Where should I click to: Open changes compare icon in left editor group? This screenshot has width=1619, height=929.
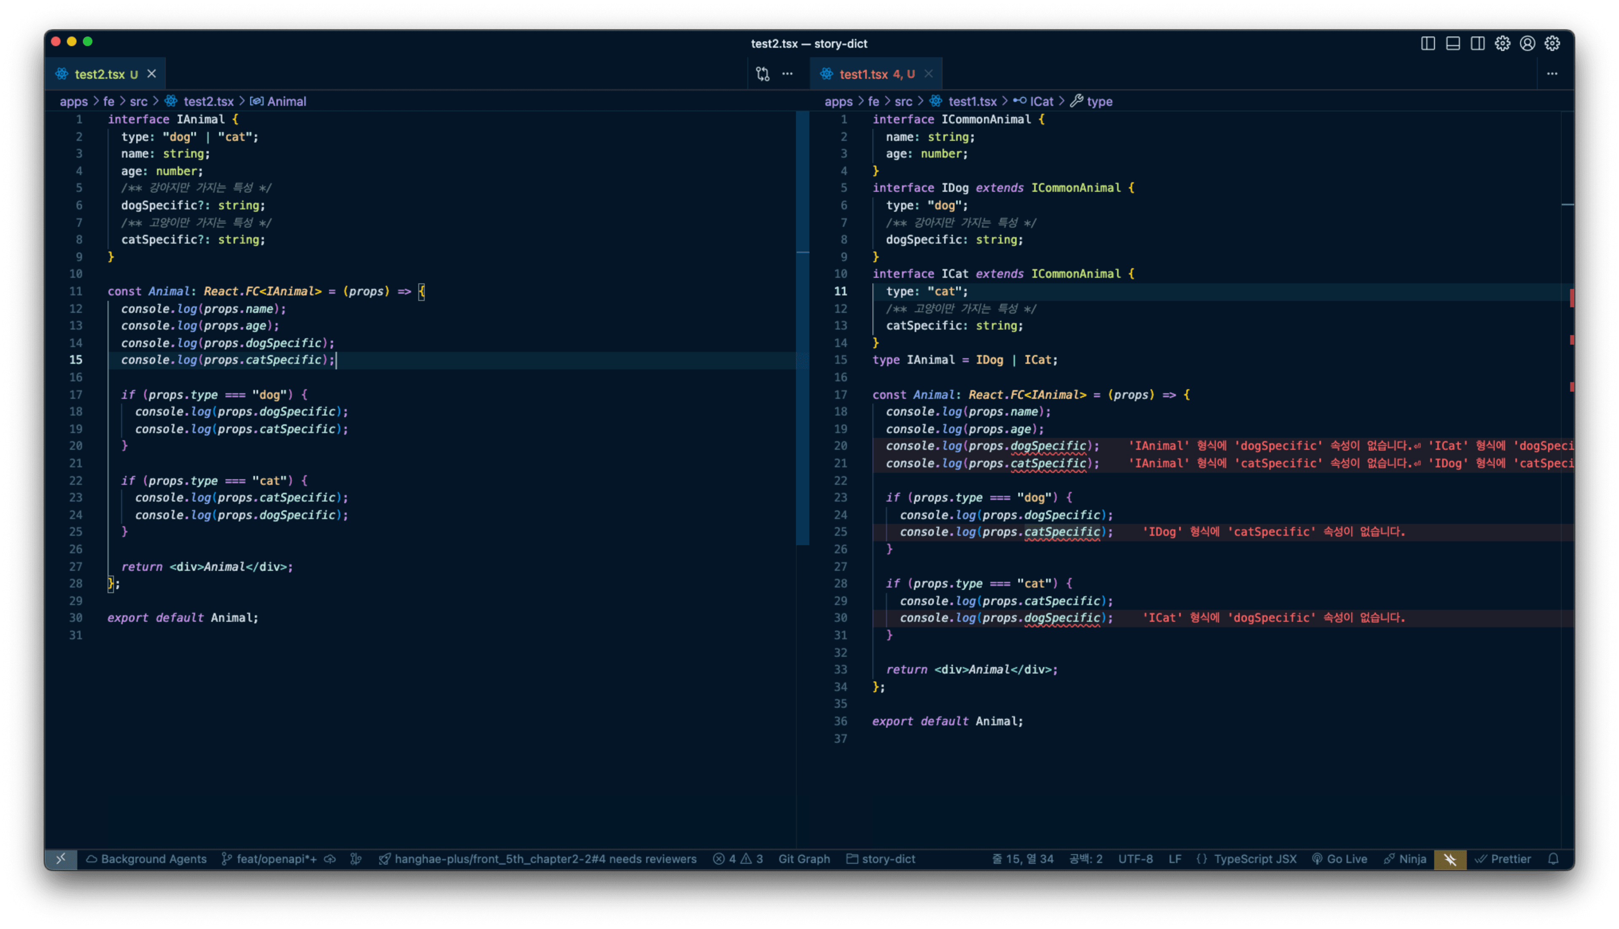763,74
